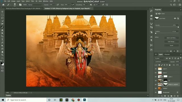Click the Select and Mask button

point(171,38)
